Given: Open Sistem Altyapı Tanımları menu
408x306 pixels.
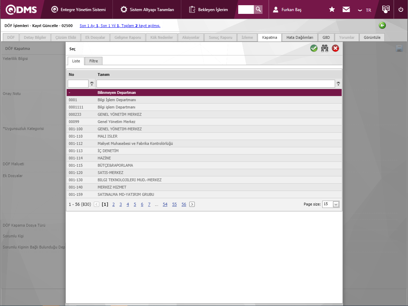Looking at the screenshot, I should pyautogui.click(x=147, y=10).
